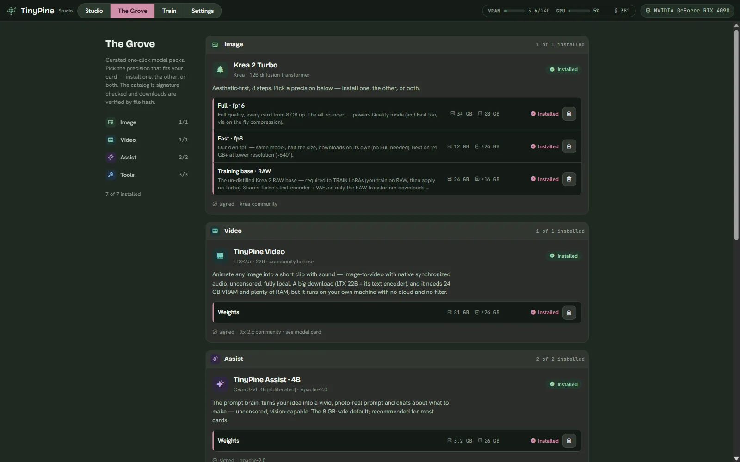Click the '7 of 7 installed' text
This screenshot has height=462, width=740.
[x=123, y=195]
